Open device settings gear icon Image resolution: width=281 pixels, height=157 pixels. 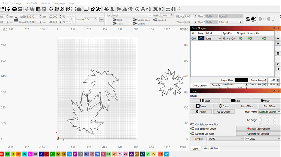(93, 9)
